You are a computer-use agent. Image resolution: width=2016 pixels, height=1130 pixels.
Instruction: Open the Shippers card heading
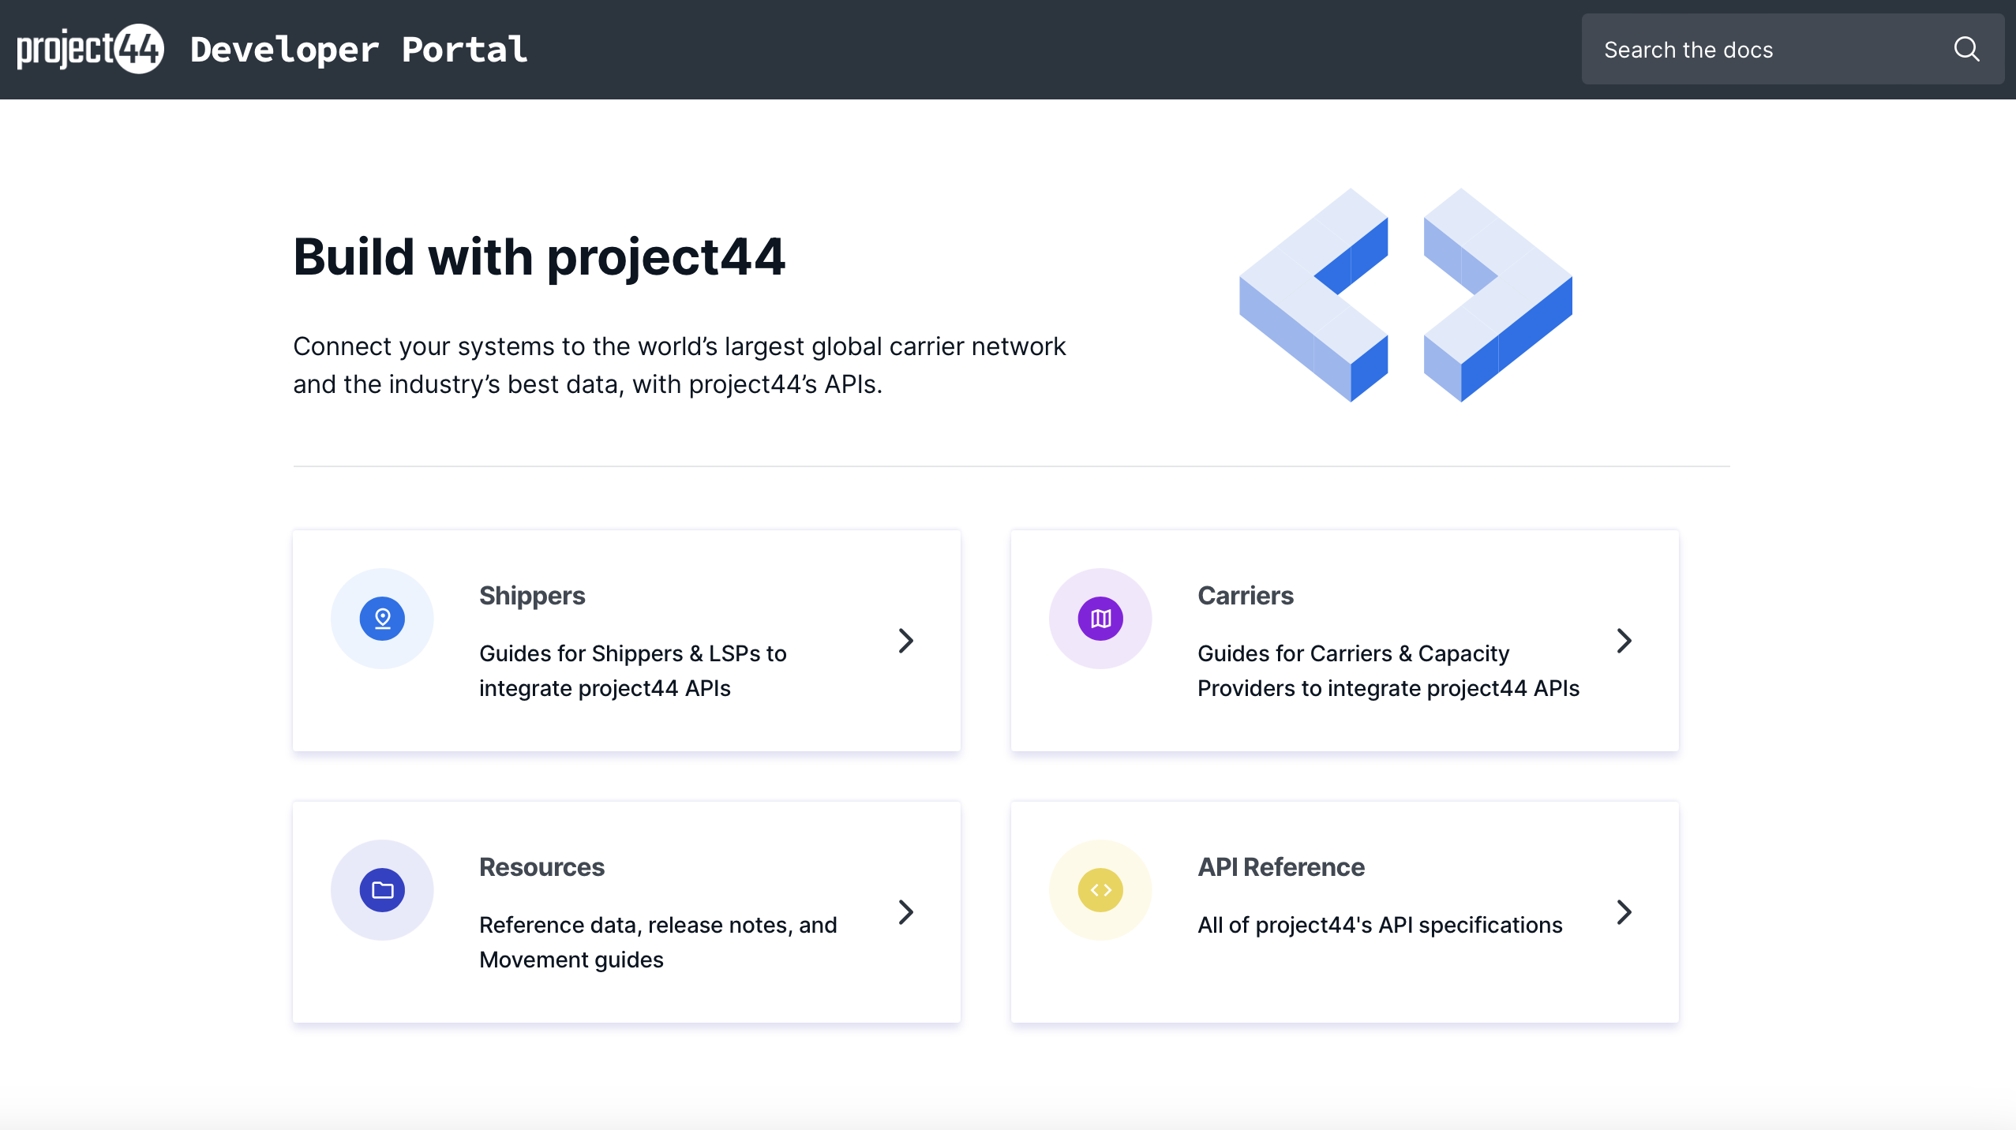point(532,596)
